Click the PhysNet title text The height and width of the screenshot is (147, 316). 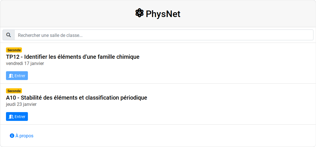click(x=163, y=14)
